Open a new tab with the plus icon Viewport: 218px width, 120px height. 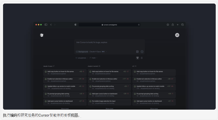click(x=178, y=25)
